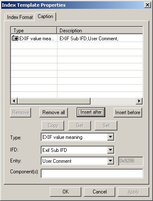
Task: Click the right scroll arrow of the list
Action: pos(139,101)
